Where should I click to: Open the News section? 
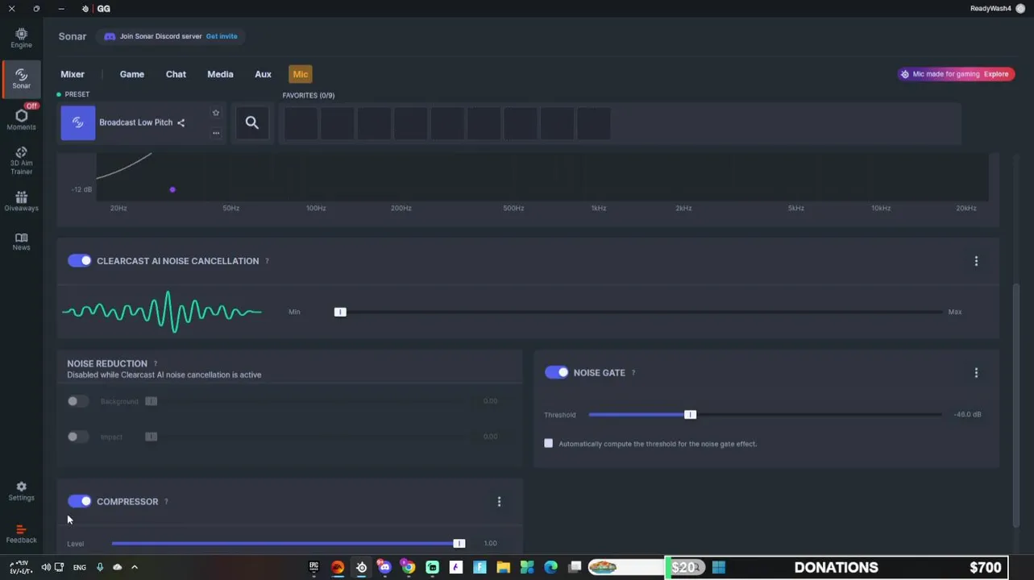tap(21, 242)
